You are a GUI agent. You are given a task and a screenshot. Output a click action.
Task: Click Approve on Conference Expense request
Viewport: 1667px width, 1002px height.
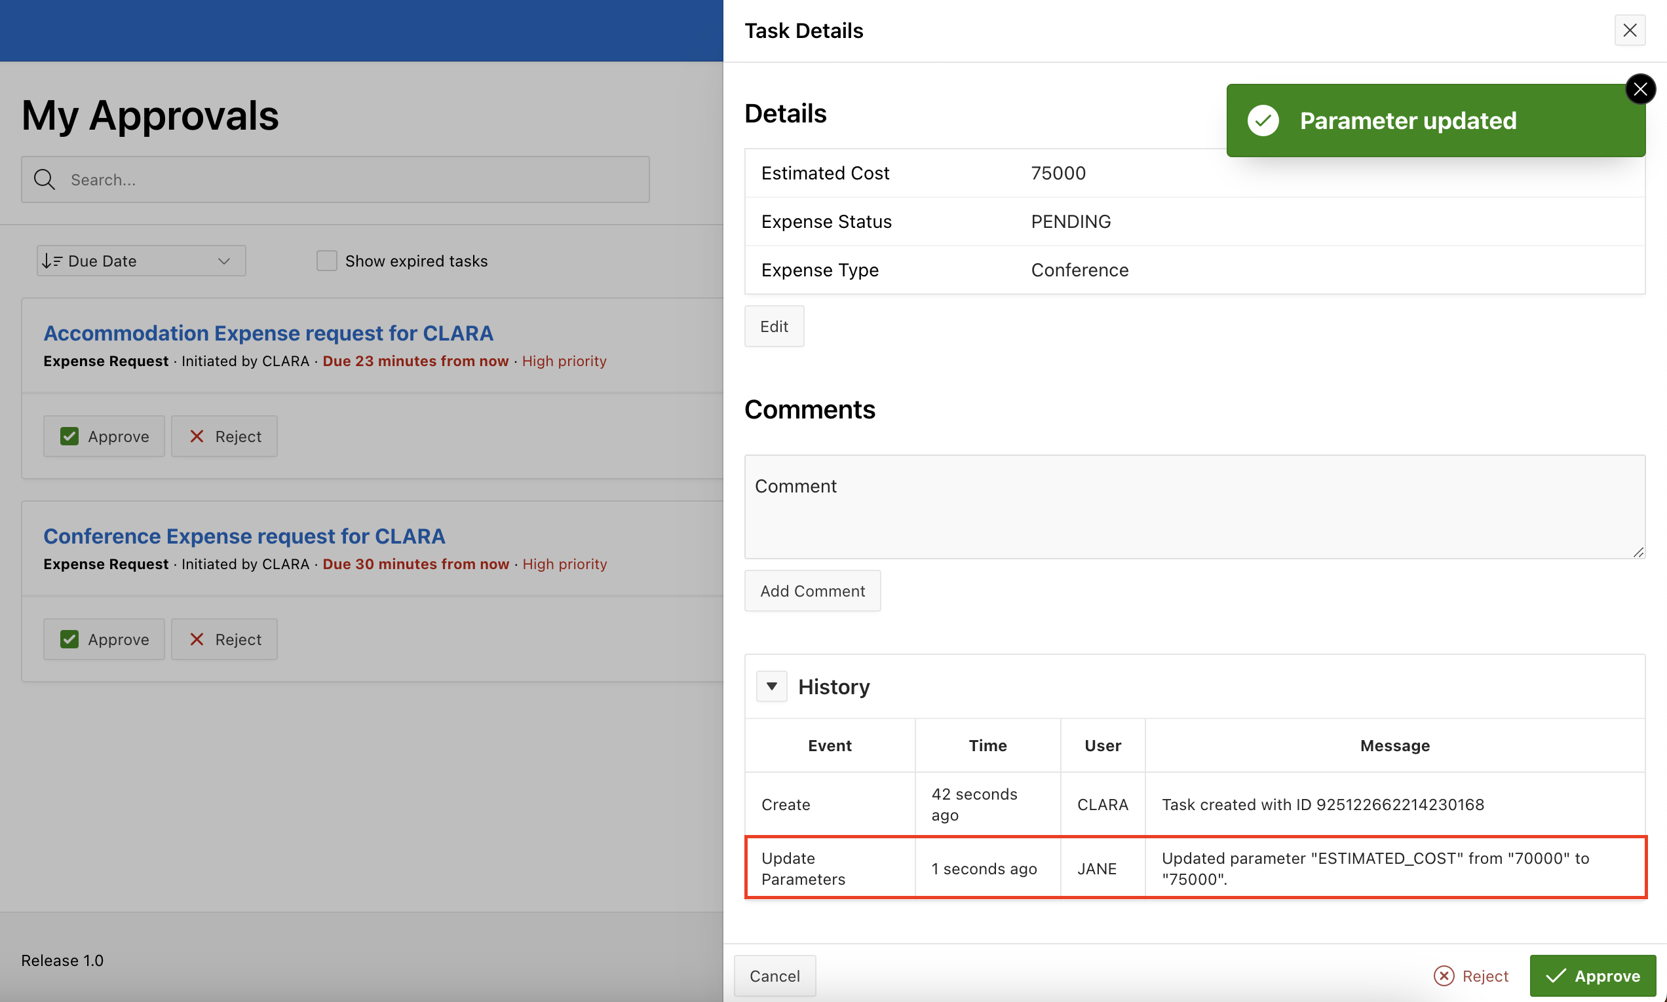[104, 639]
